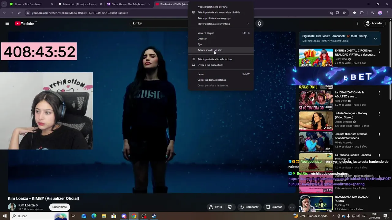
Task: Open options for Jacinta Billarista creditos video
Action: (379, 135)
